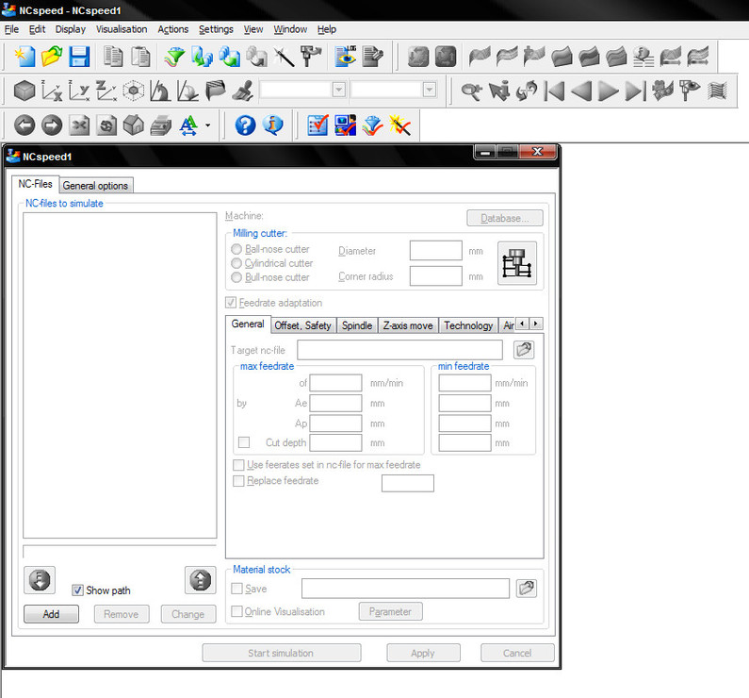Click the forward arrow round icon
The width and height of the screenshot is (749, 698).
[52, 125]
